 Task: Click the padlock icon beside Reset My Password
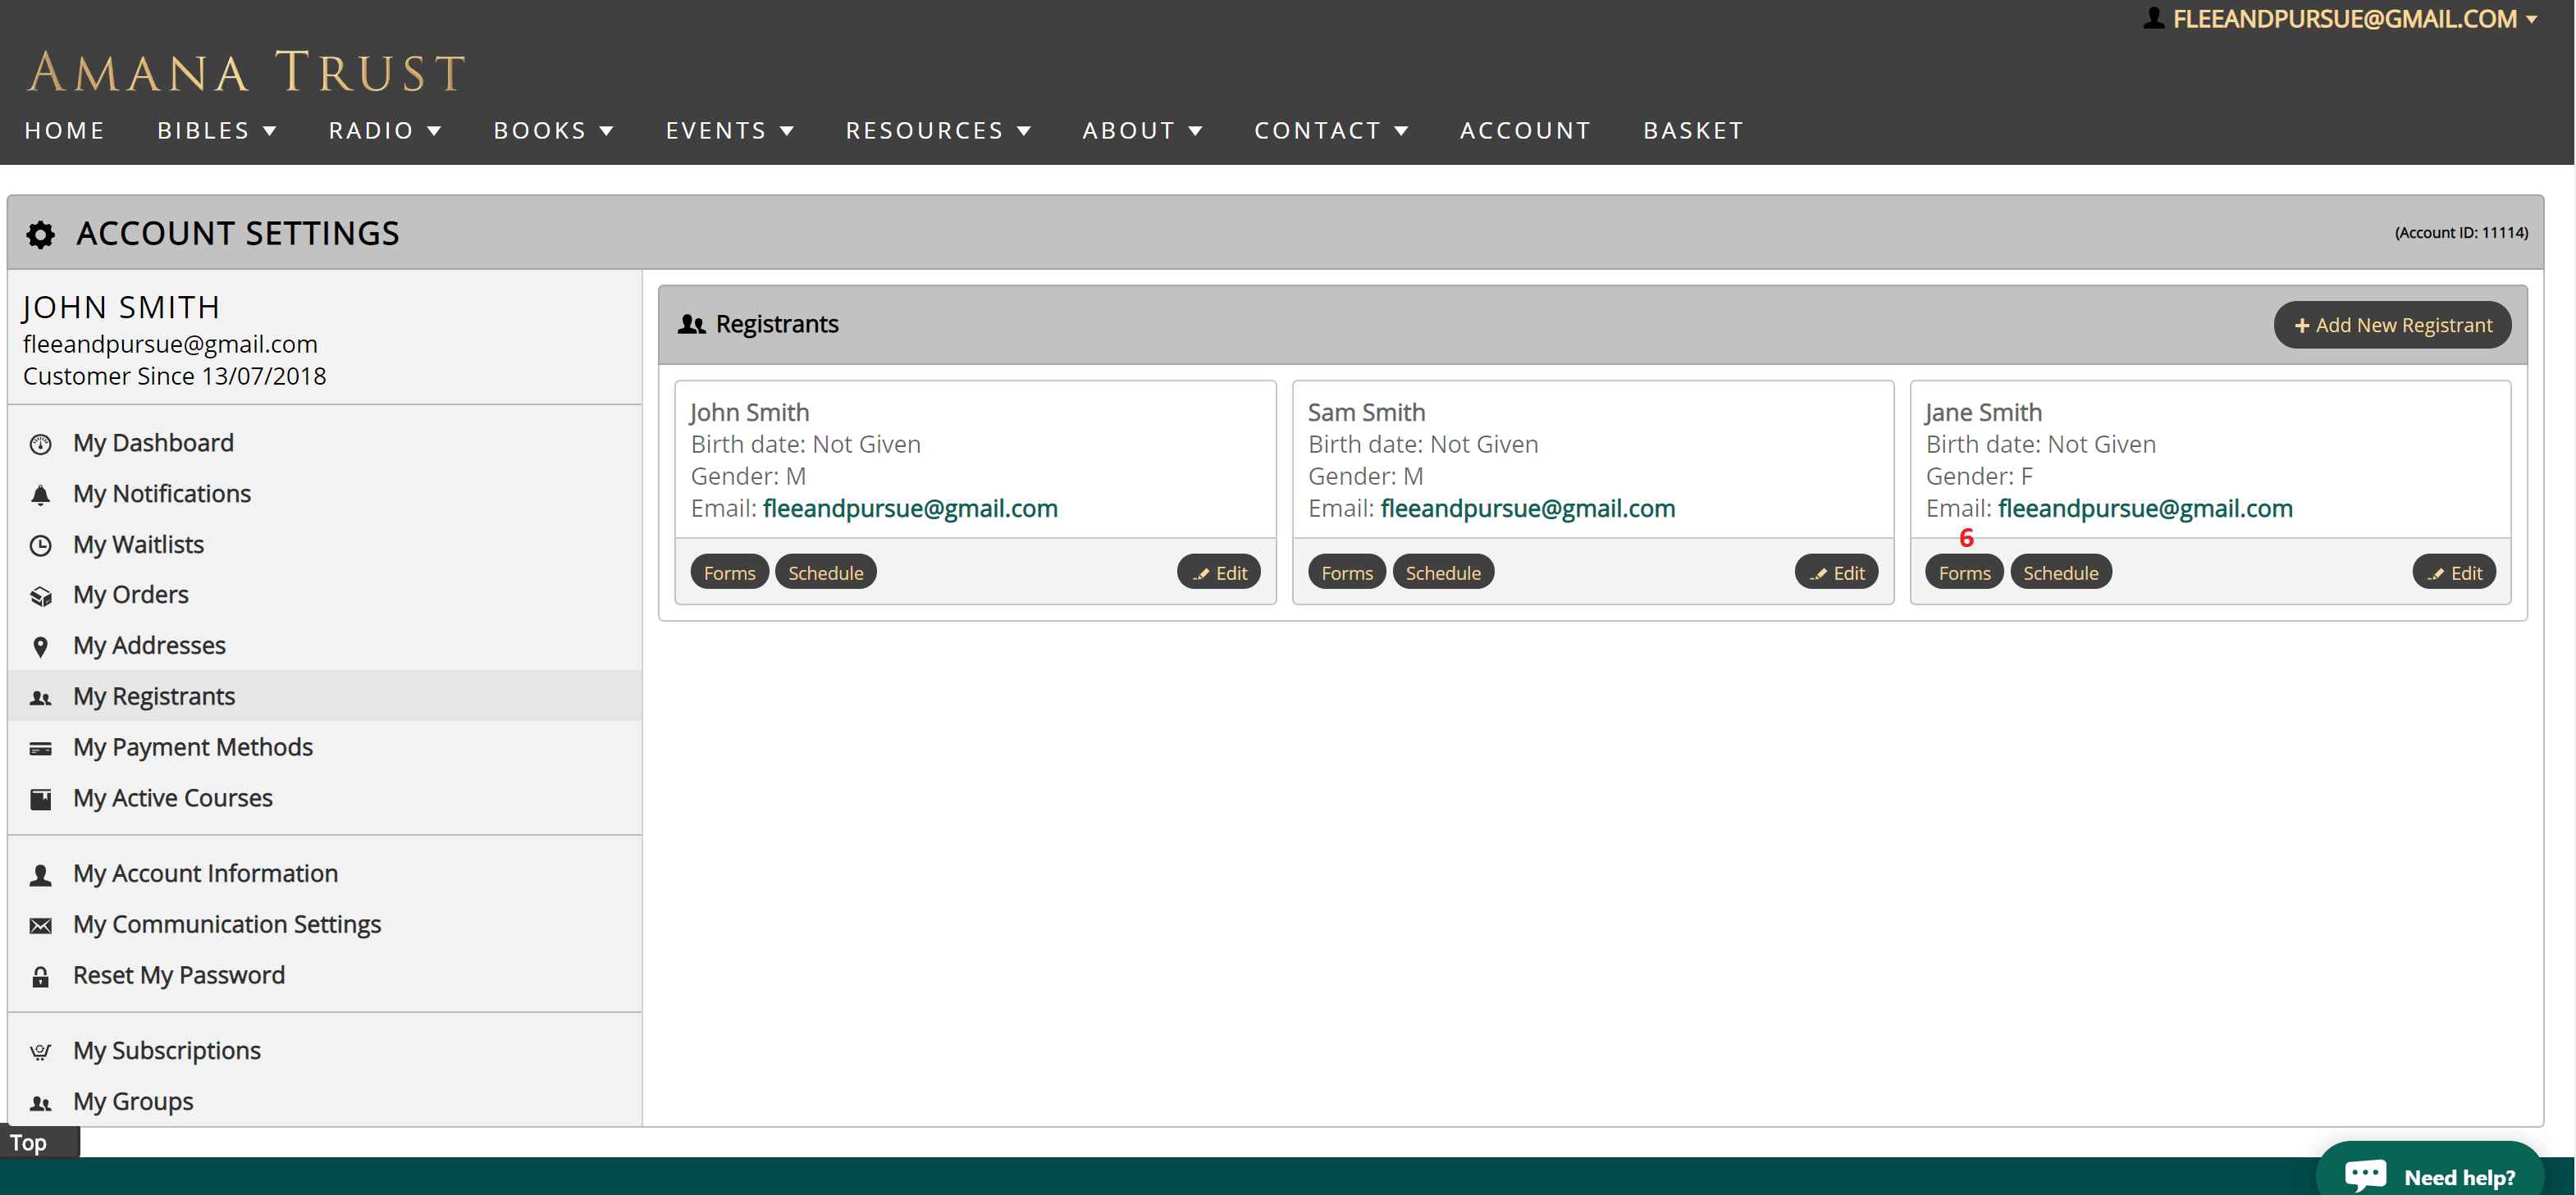pos(41,976)
